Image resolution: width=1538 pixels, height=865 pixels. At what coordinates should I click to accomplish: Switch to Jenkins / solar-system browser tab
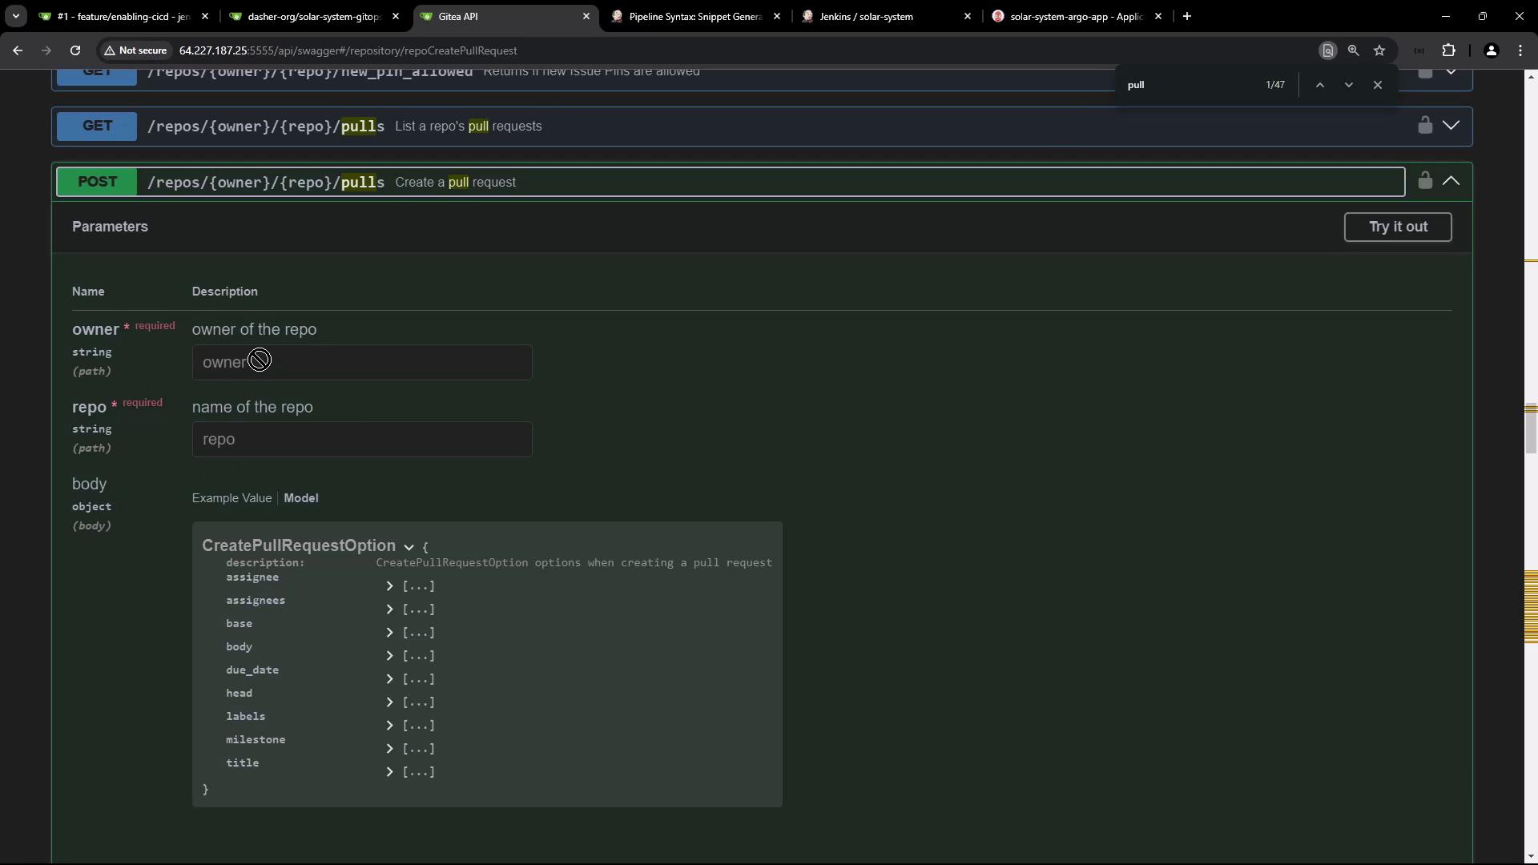coord(866,16)
